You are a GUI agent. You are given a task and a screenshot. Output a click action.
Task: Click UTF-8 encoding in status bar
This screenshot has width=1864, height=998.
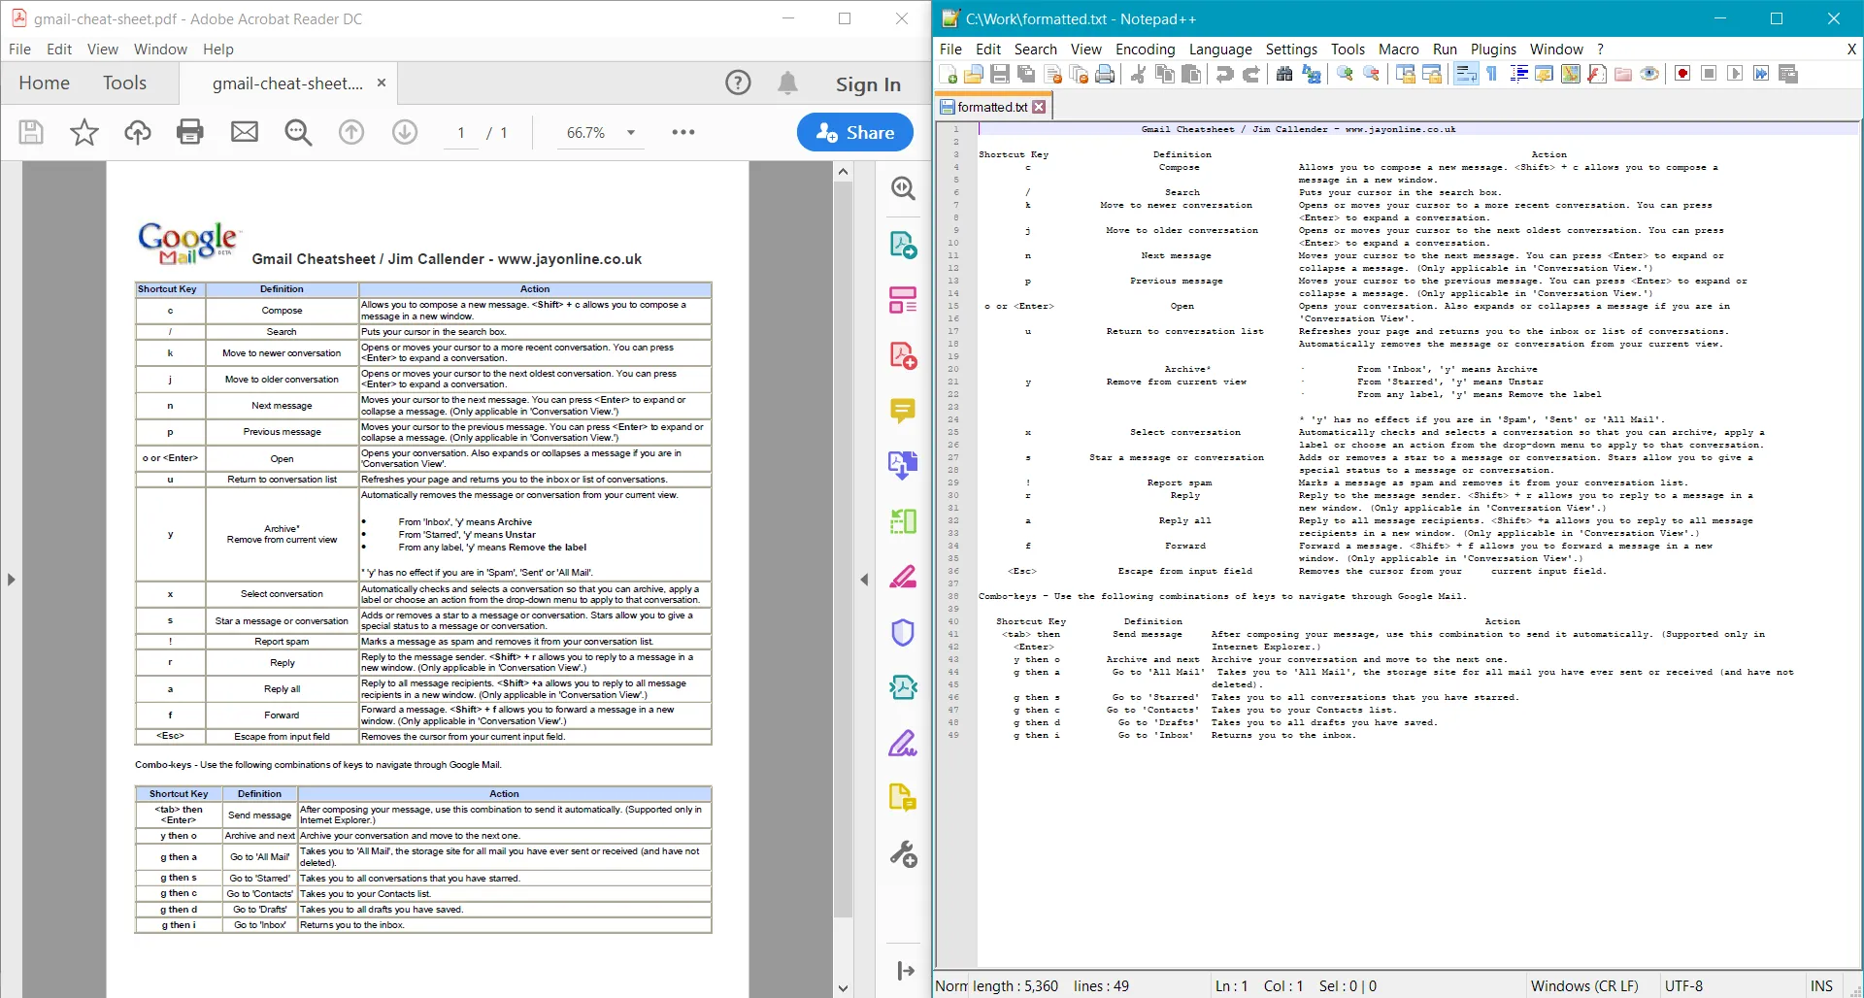1684,986
